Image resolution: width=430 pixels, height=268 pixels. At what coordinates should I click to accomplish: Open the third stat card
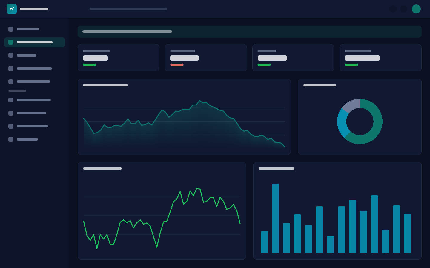pos(293,58)
